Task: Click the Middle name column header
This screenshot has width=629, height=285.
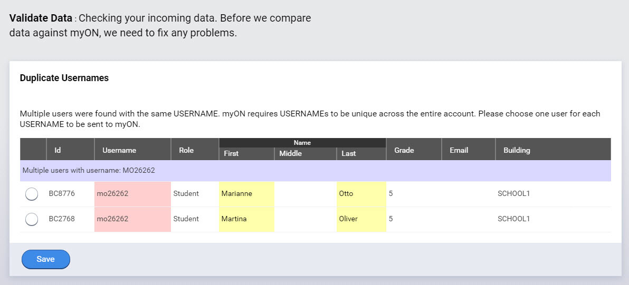Action: tap(306, 154)
